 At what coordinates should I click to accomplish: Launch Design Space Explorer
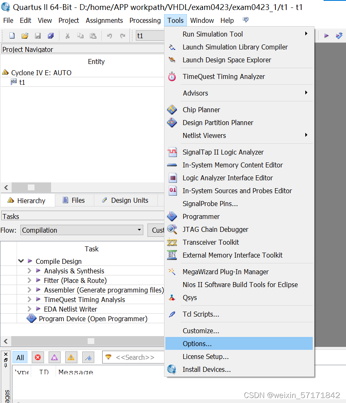tap(239, 60)
